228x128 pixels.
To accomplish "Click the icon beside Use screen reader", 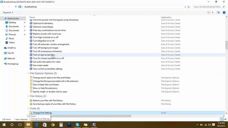I will pos(31,65).
